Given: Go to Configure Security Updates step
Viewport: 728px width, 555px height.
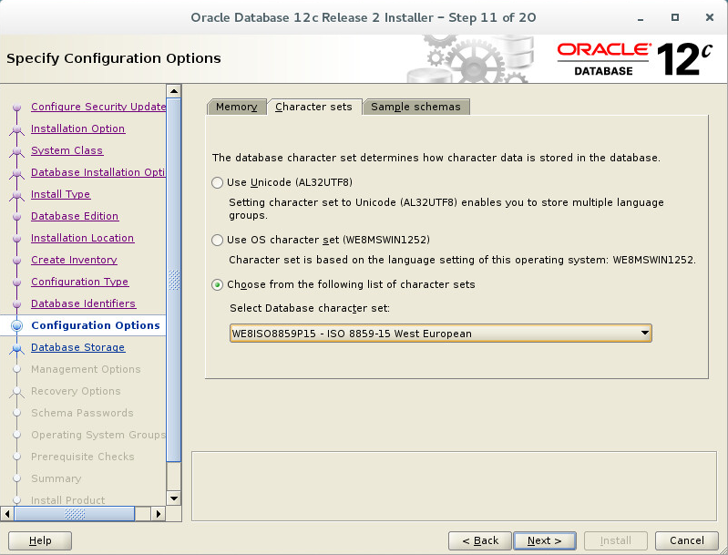Looking at the screenshot, I should tap(98, 107).
